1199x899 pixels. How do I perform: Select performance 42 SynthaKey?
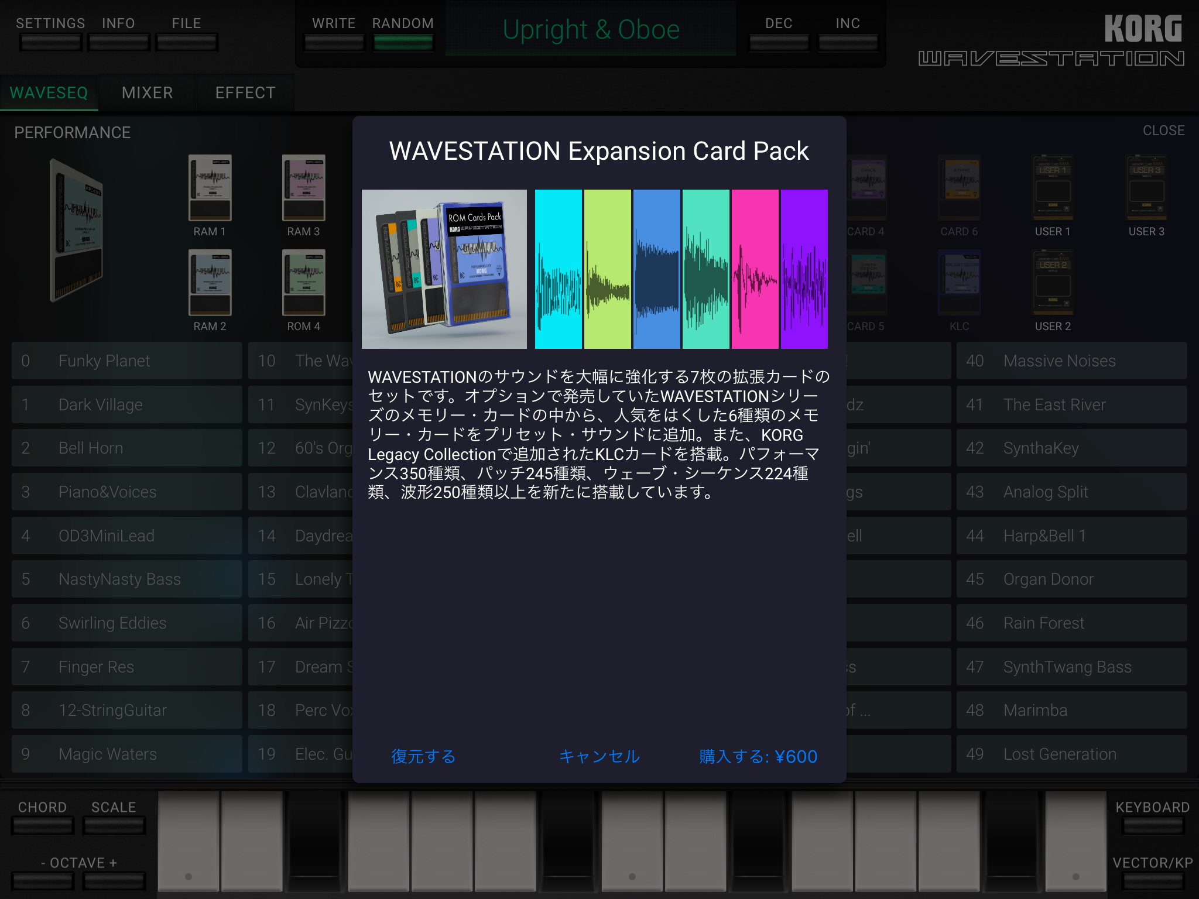click(x=1071, y=448)
